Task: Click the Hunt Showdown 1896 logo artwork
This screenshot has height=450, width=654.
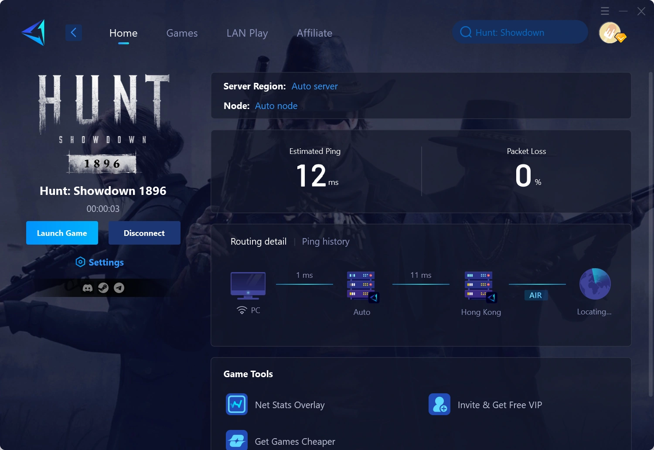Action: [104, 125]
